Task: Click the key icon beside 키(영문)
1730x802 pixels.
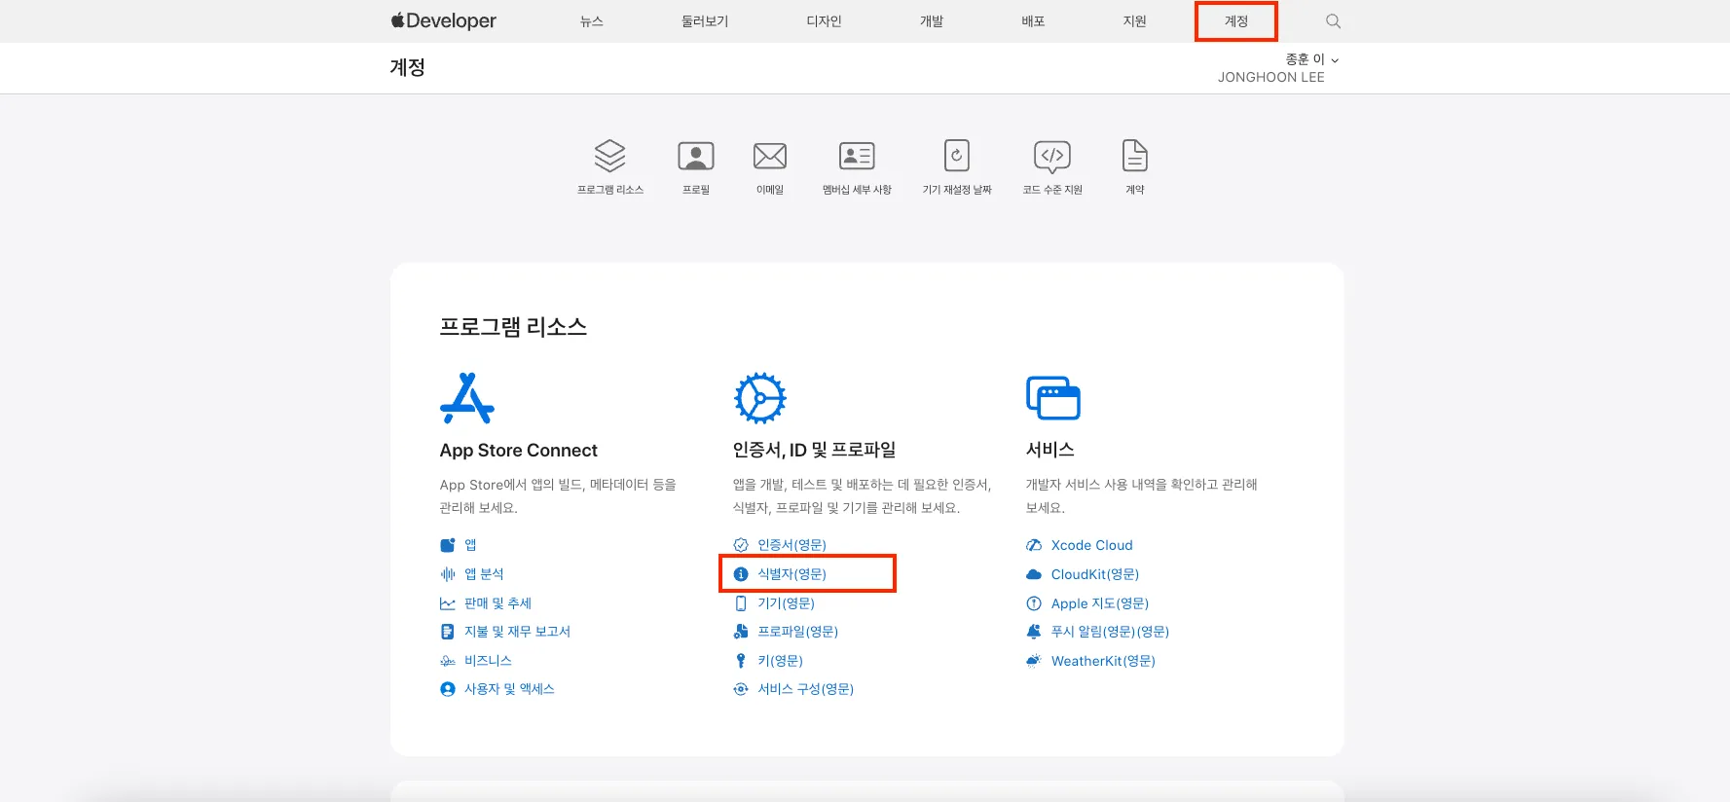Action: pos(741,661)
